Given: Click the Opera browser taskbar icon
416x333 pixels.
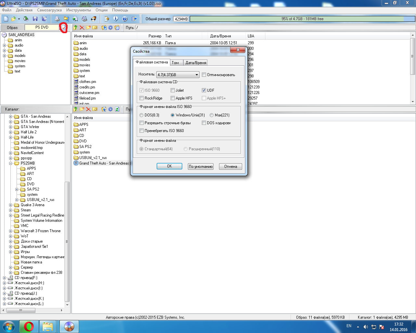Looking at the screenshot, I should point(29,326).
